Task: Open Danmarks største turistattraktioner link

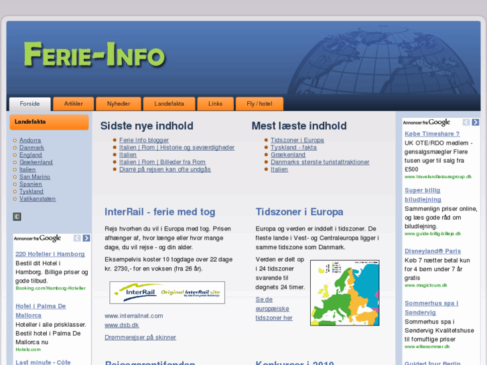Action: pyautogui.click(x=320, y=162)
